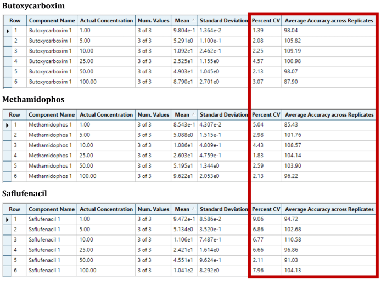Select row 4 in the Saflufenacil table
This screenshot has height=281, width=381.
[x=15, y=250]
